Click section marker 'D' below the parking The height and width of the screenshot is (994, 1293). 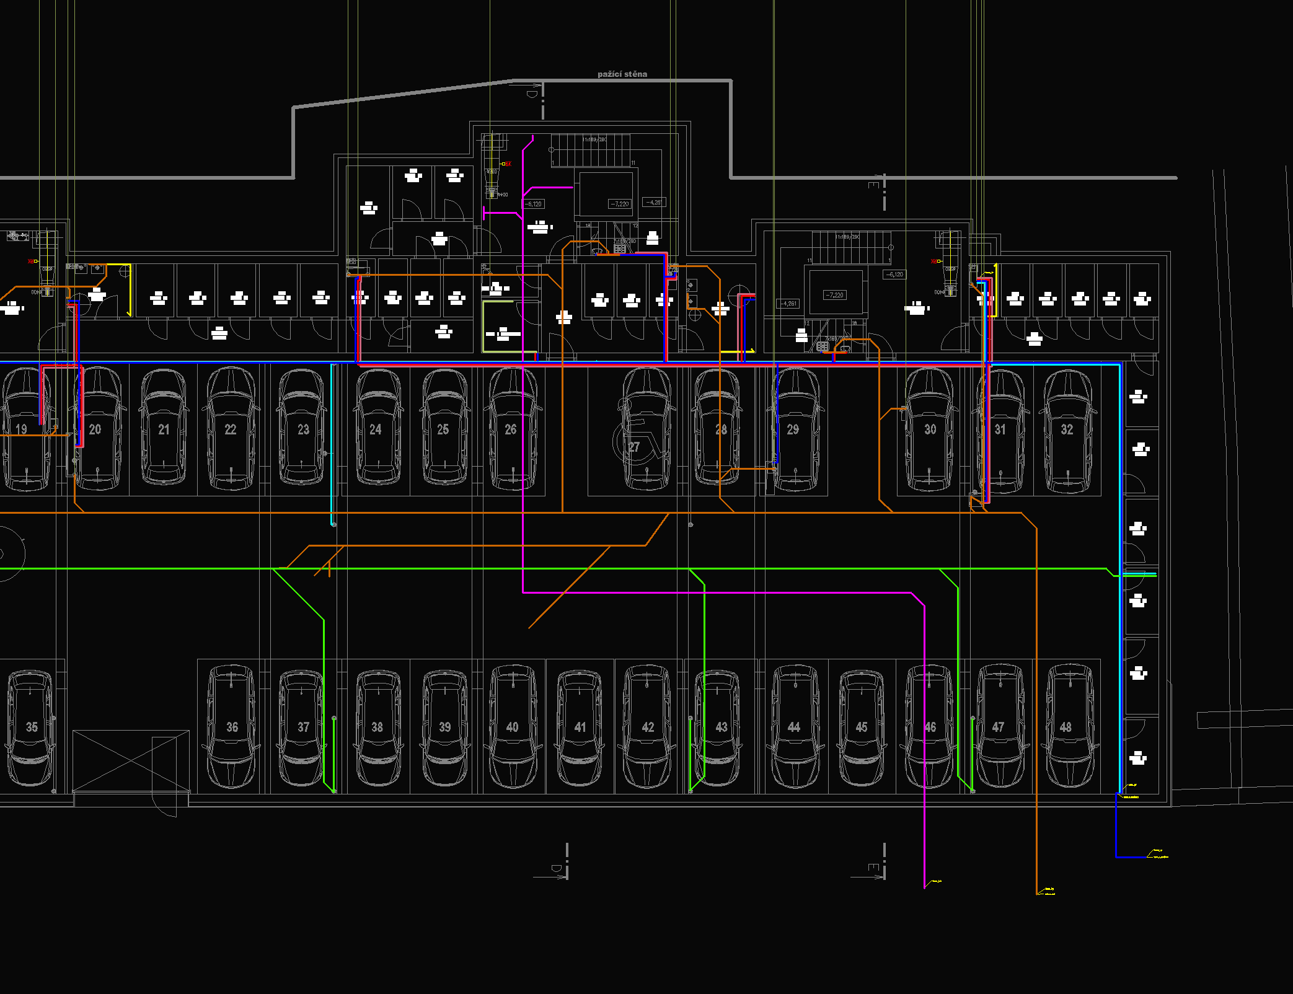[x=557, y=868]
